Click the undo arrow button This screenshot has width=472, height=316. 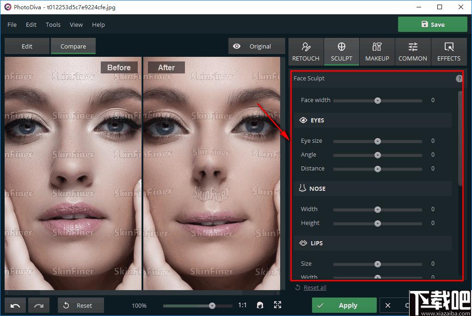pyautogui.click(x=15, y=305)
